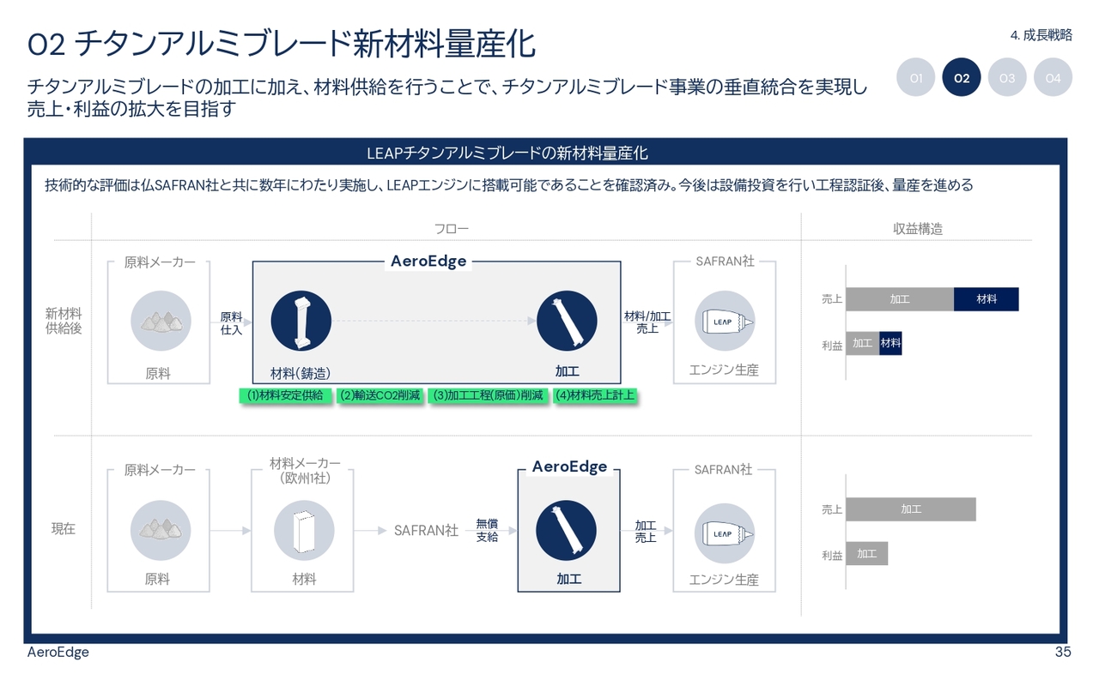The image size is (1099, 686).
Task: Click the navy 材料 profit bar segment
Action: point(890,343)
